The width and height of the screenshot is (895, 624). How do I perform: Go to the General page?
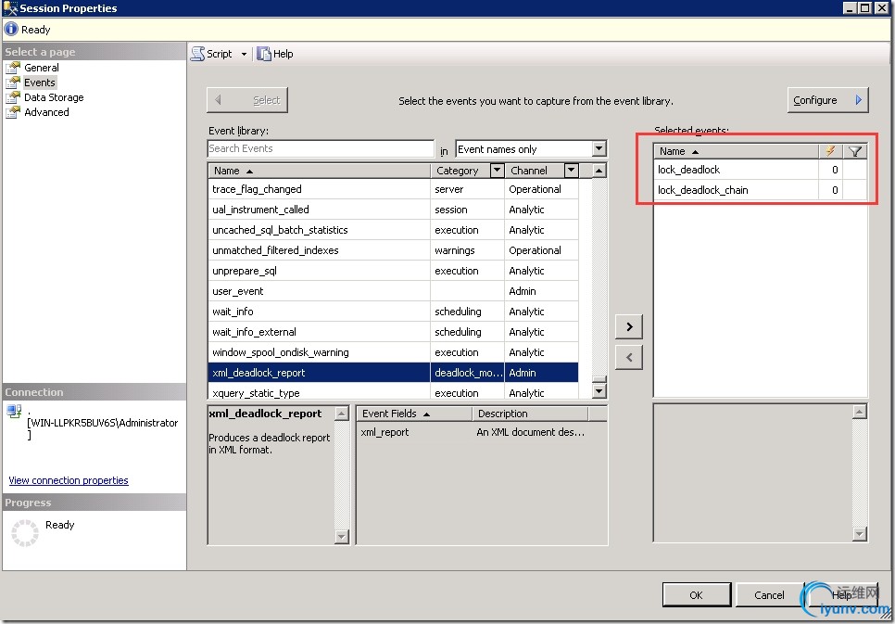41,68
